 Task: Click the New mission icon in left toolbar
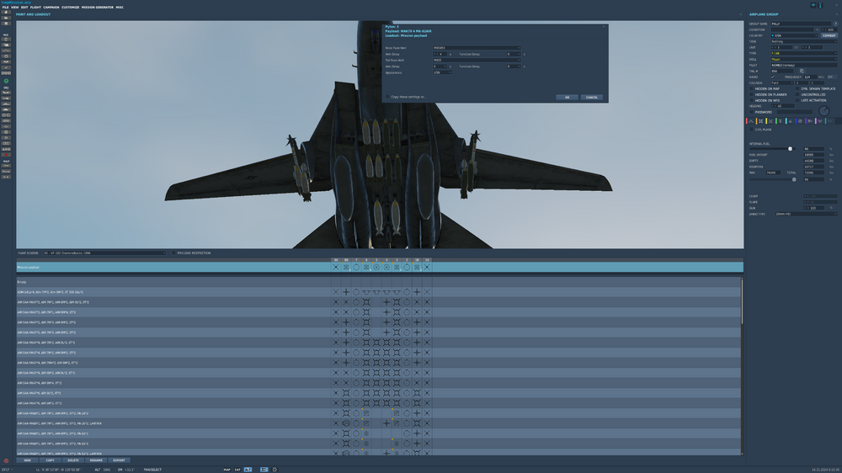click(6, 13)
